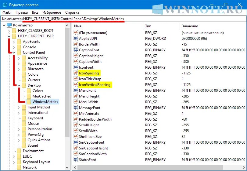Click the registry path address bar
This screenshot has height=171, width=247.
coord(123,19)
